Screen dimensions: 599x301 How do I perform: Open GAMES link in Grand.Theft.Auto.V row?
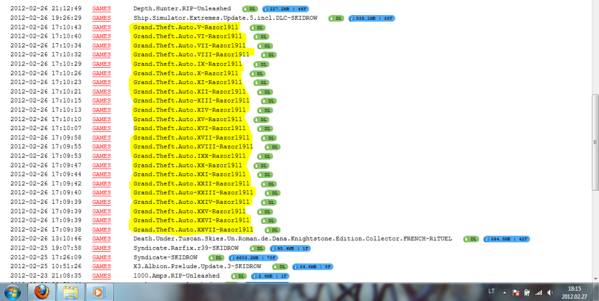pyautogui.click(x=101, y=28)
